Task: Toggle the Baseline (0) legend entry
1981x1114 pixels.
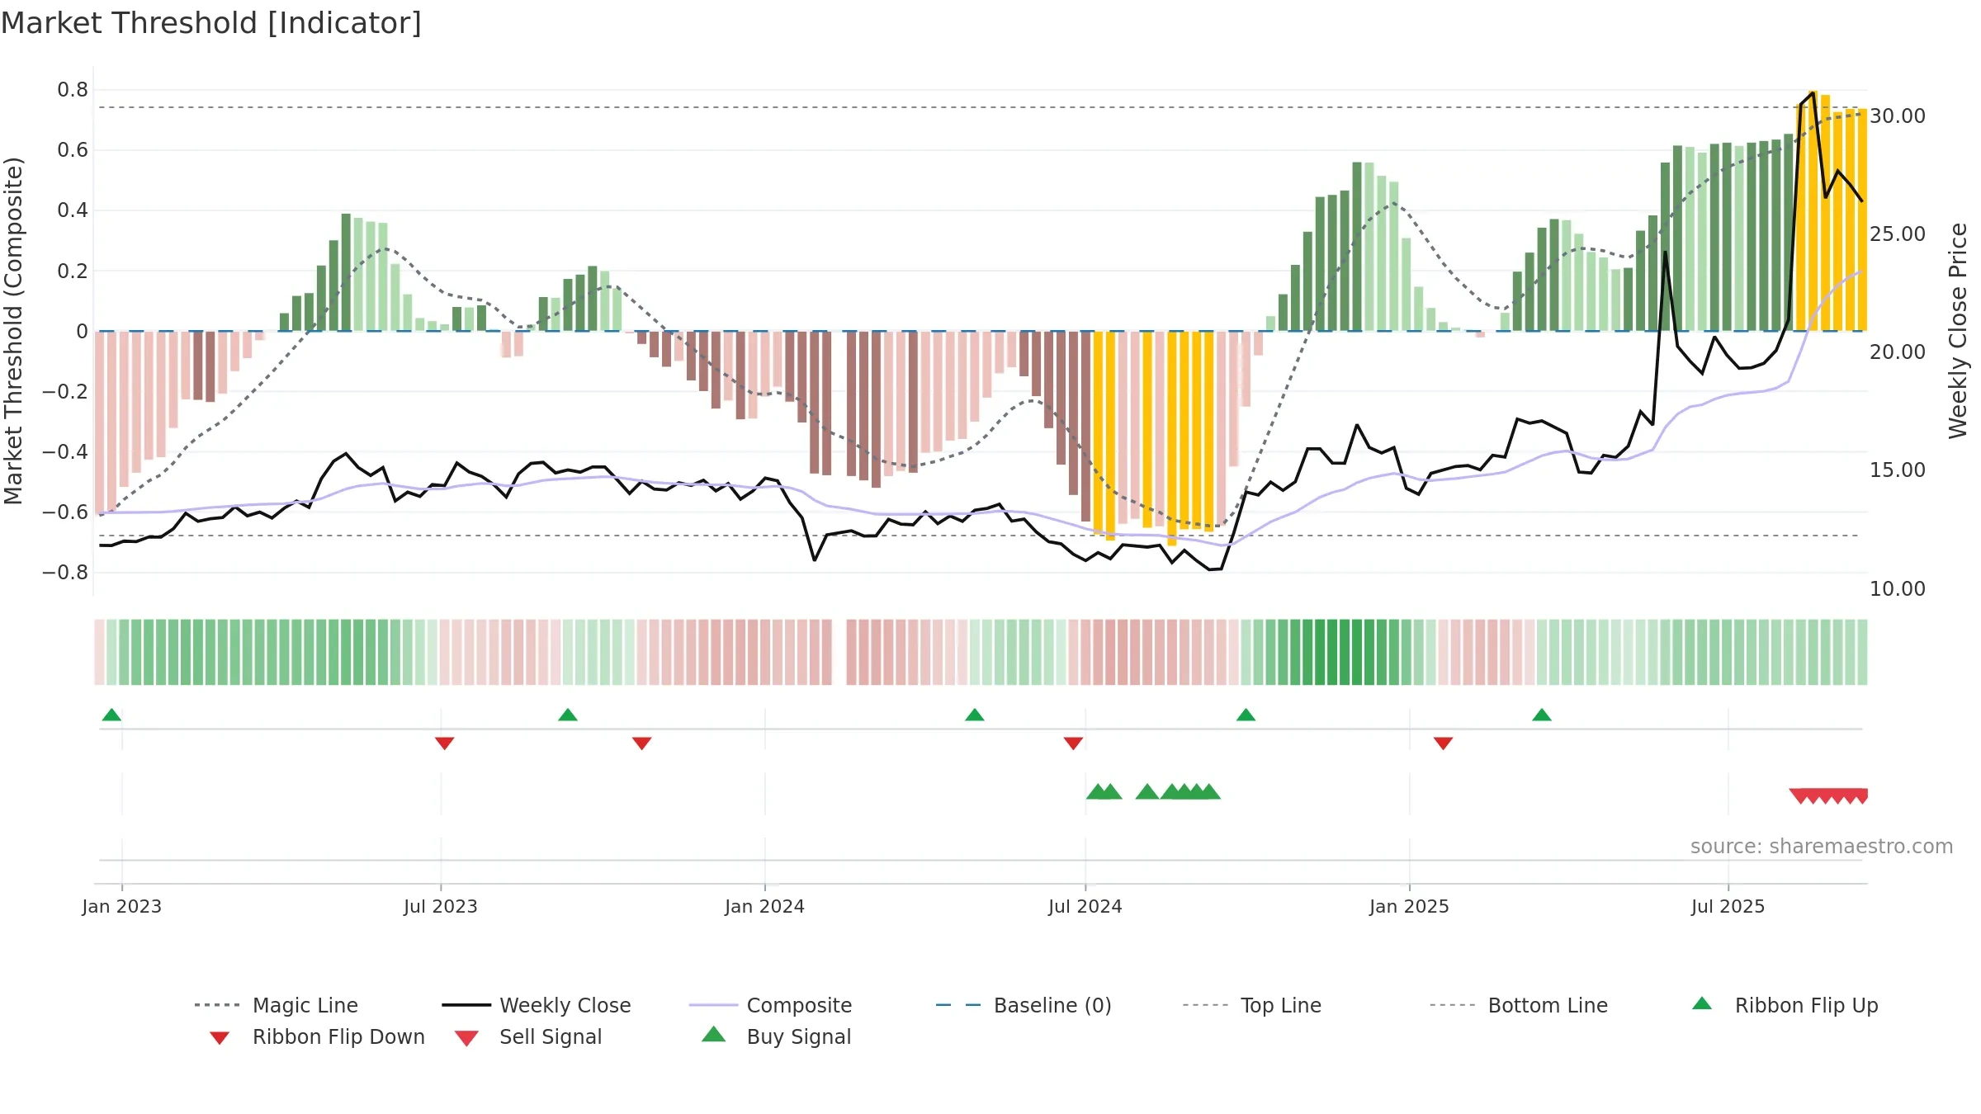Action: tap(1024, 1005)
